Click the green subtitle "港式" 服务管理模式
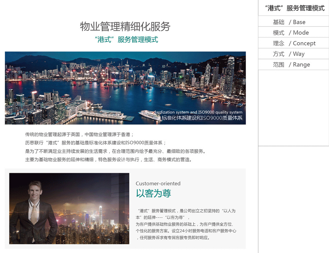This screenshot has width=329, height=253. (x=126, y=40)
